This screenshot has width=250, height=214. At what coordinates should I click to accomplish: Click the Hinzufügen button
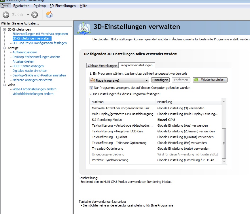tap(160, 80)
